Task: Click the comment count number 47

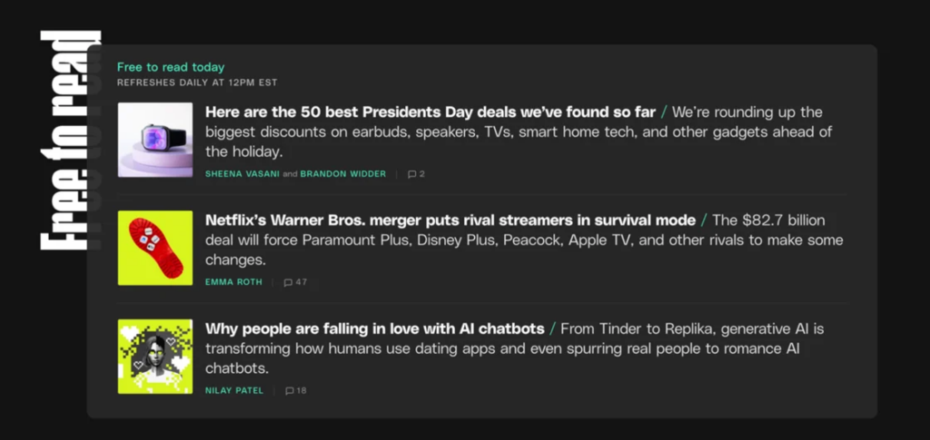Action: [302, 282]
